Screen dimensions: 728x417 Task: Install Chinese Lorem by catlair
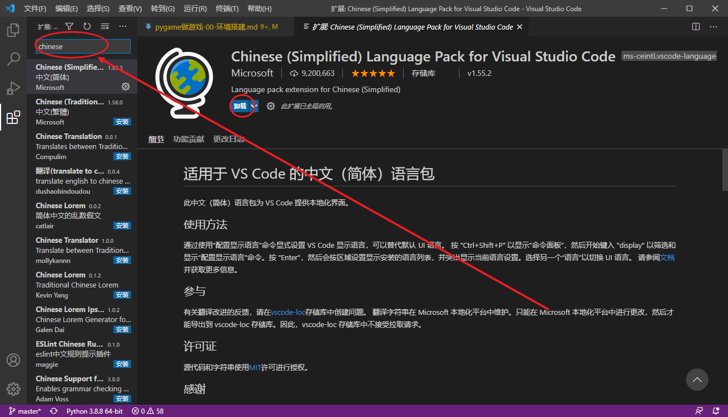[x=122, y=226]
